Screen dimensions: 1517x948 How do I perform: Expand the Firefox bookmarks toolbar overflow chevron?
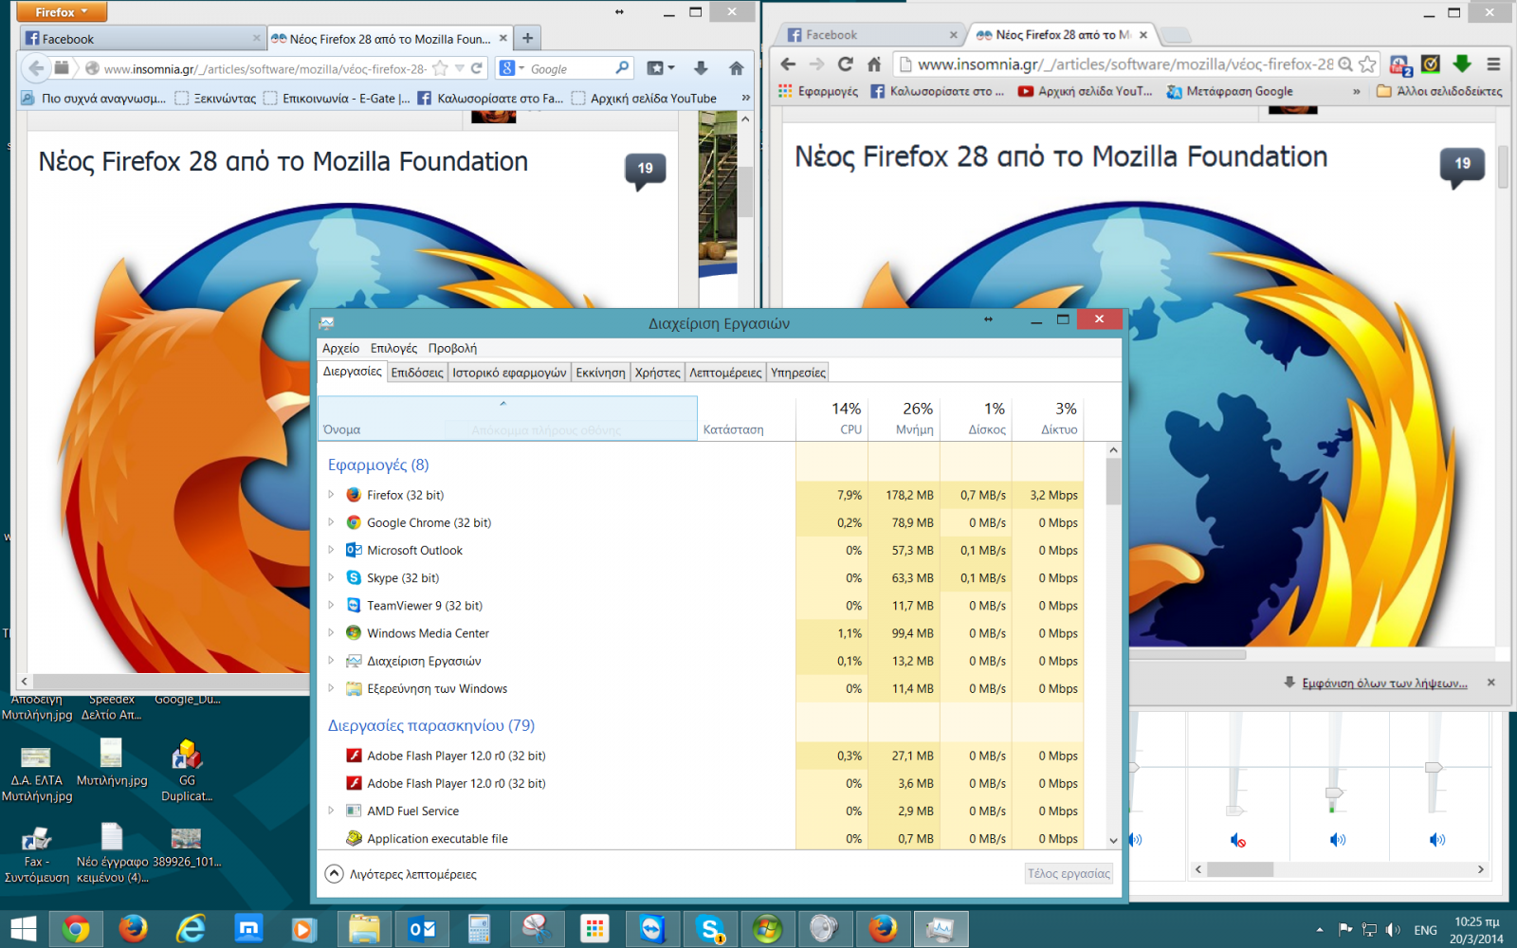pos(746,98)
